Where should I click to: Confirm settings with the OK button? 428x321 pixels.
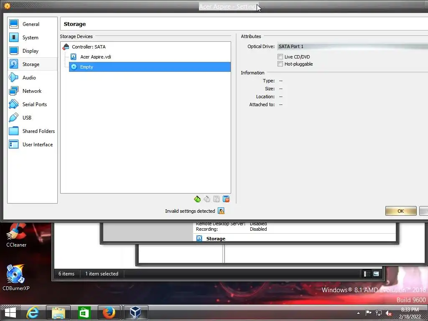[401, 211]
